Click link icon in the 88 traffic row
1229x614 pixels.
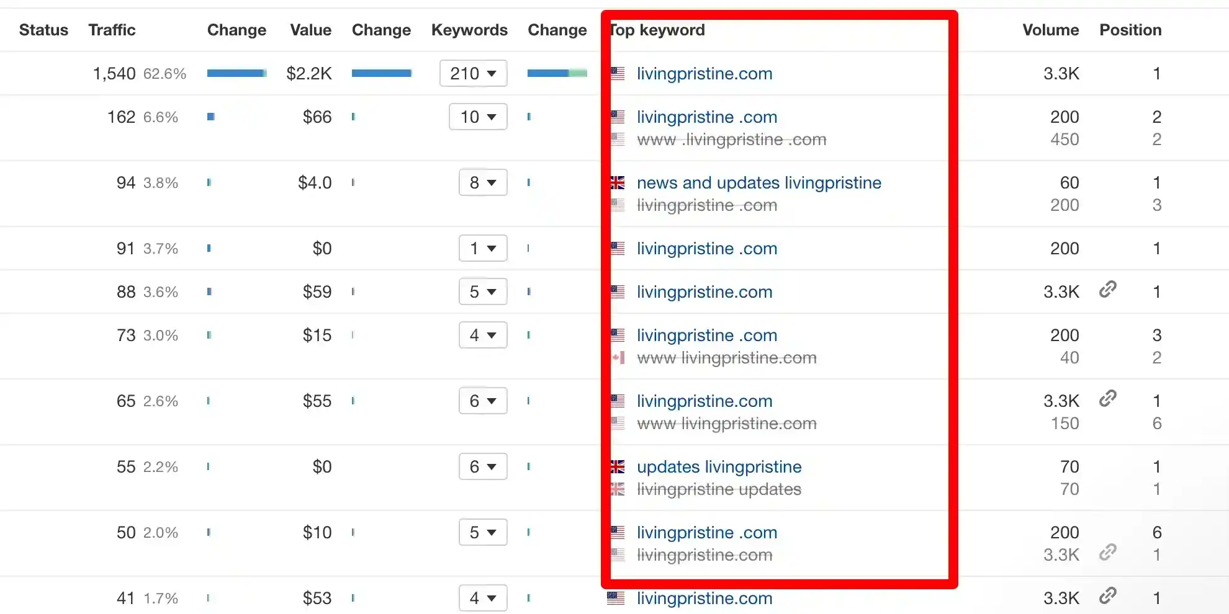(x=1108, y=289)
